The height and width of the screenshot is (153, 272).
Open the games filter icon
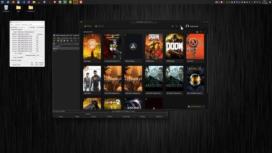click(201, 32)
